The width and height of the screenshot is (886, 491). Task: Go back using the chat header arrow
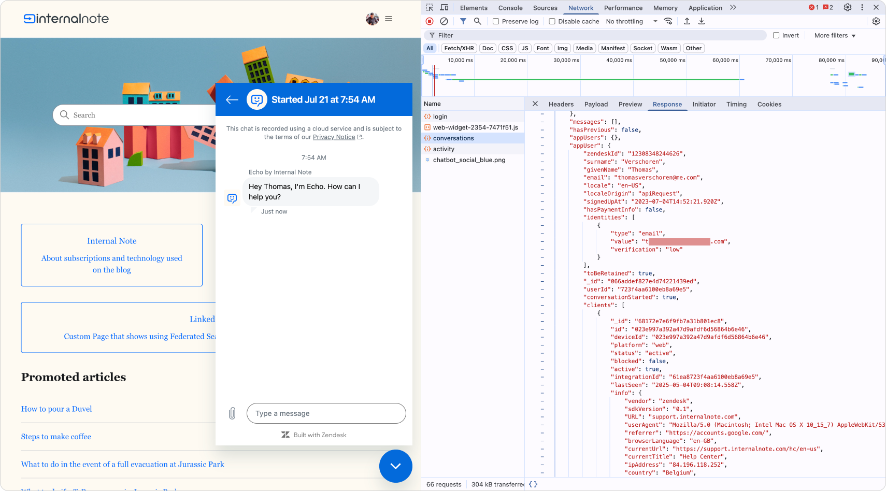(232, 99)
